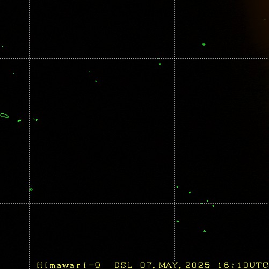Image resolution: width=269 pixels, height=269 pixels.
Task: Select the small oval island outline nearest the timestamp
Action: pos(205,231)
